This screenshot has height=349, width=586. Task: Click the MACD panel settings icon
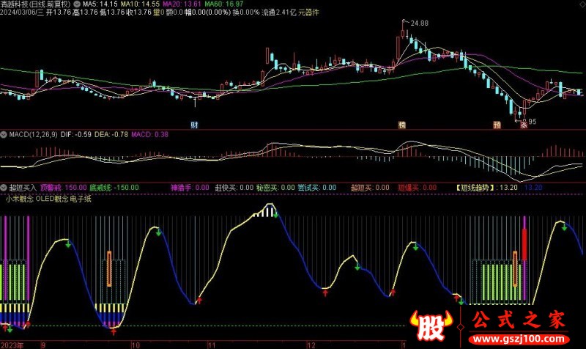4,135
